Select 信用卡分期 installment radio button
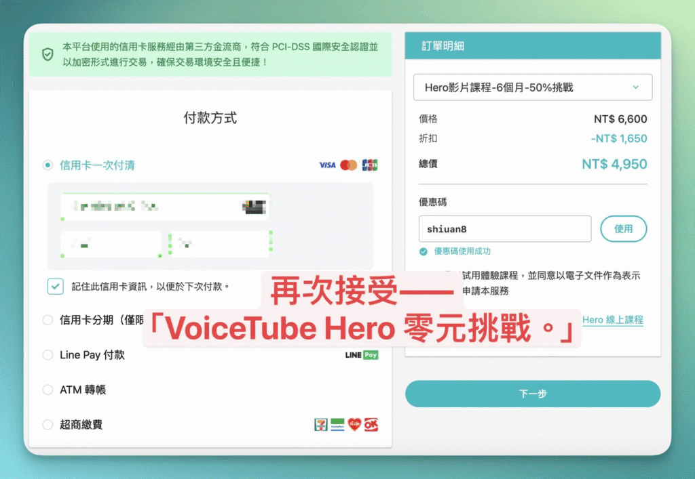The image size is (695, 479). click(x=48, y=320)
